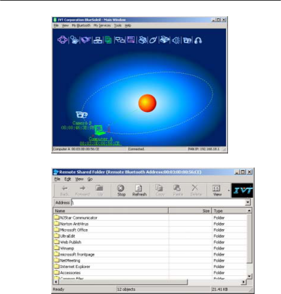
Task: Select the Personal Area Networking service icon
Action: pyautogui.click(x=62, y=40)
